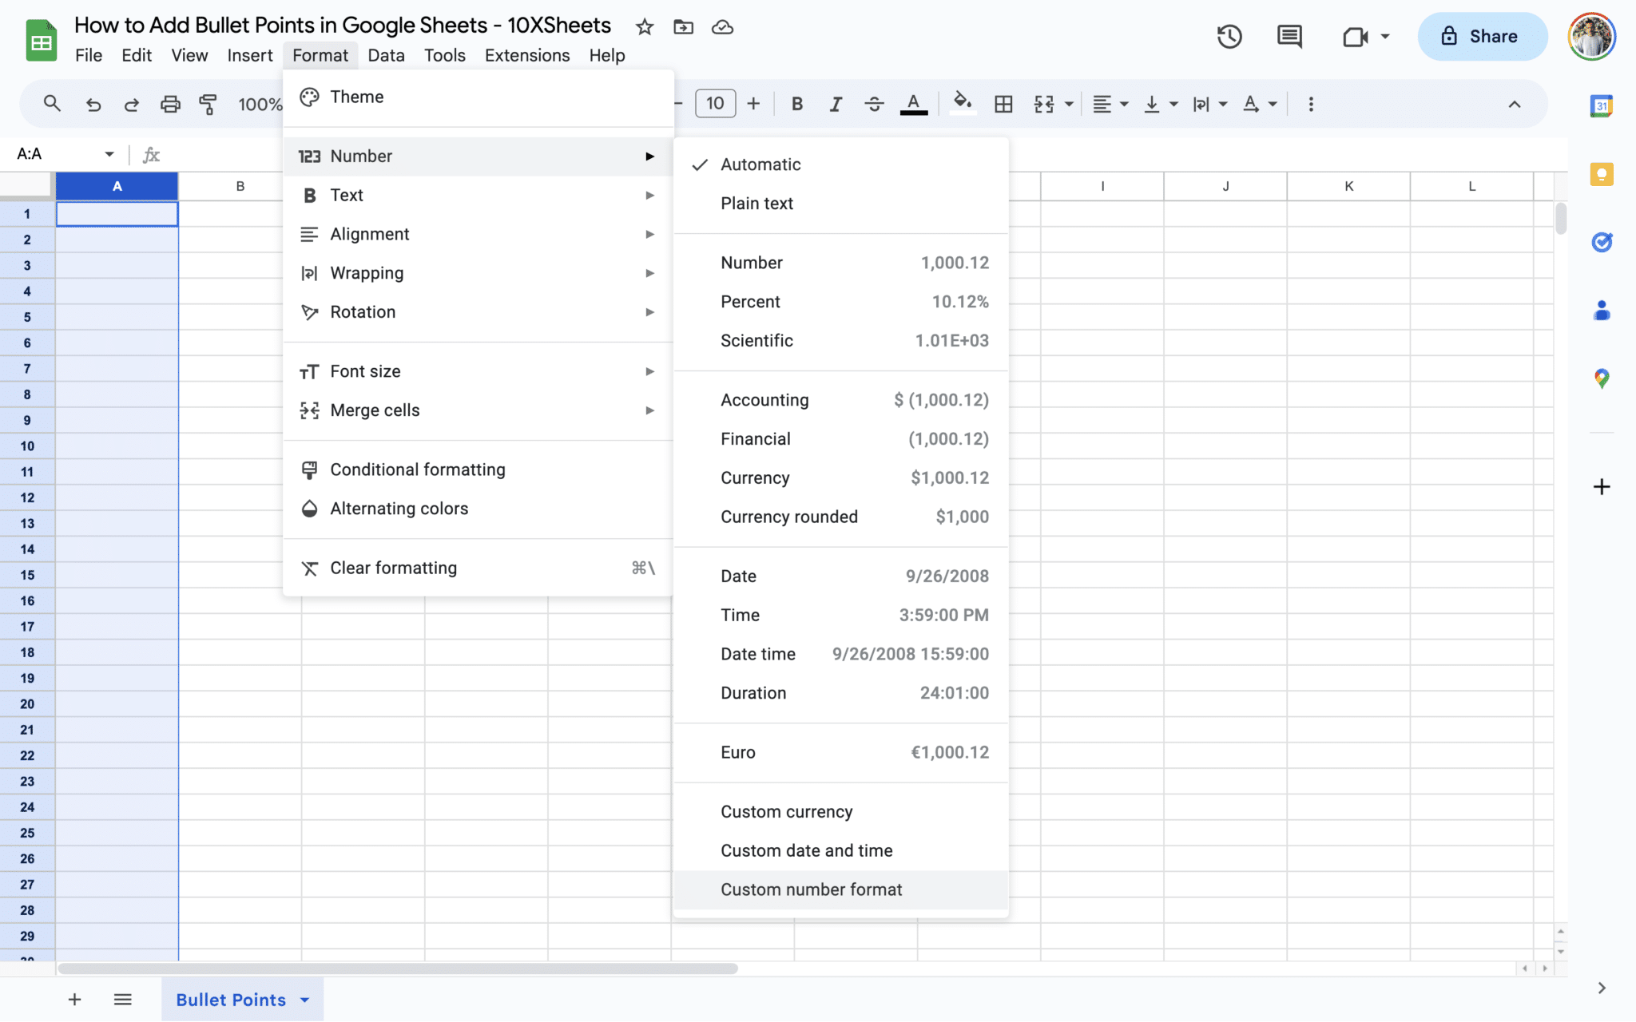The image size is (1636, 1022).
Task: Choose Alternating colors option
Action: click(x=478, y=509)
